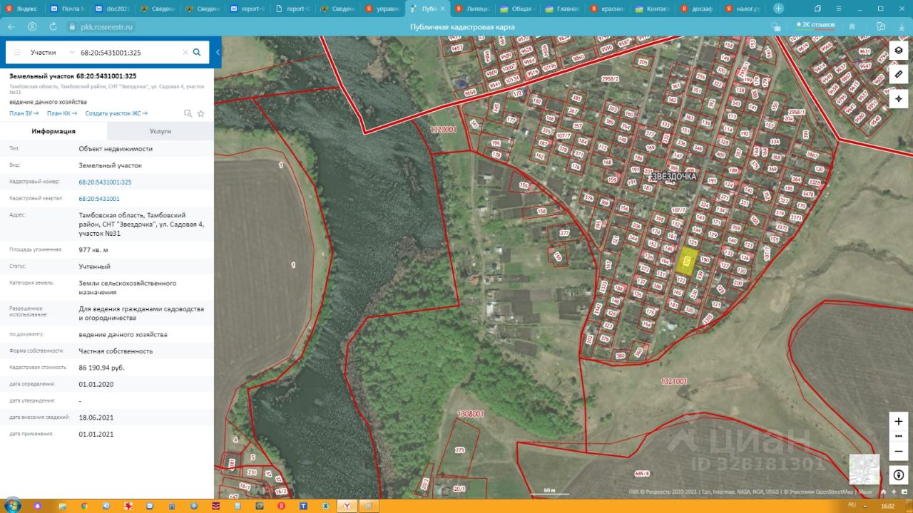The image size is (913, 513).
Task: Open the file explorer taskbar icon
Action: tap(61, 506)
